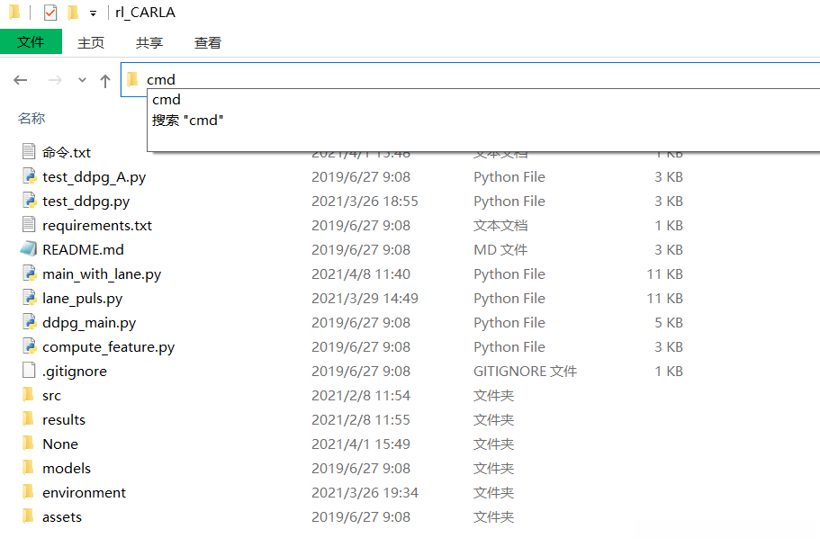The width and height of the screenshot is (820, 547).
Task: Select the 查看 ribbon tab
Action: tap(208, 42)
